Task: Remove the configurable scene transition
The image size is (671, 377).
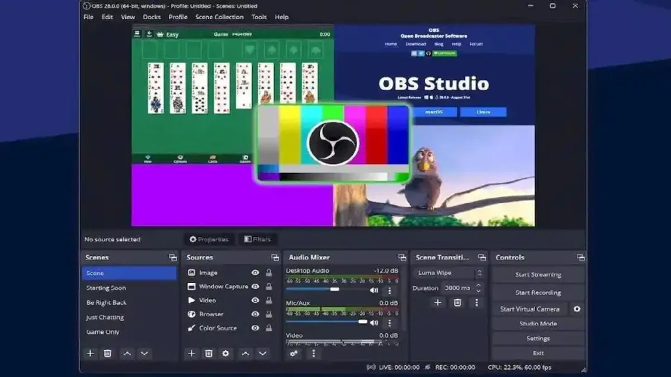Action: (457, 302)
